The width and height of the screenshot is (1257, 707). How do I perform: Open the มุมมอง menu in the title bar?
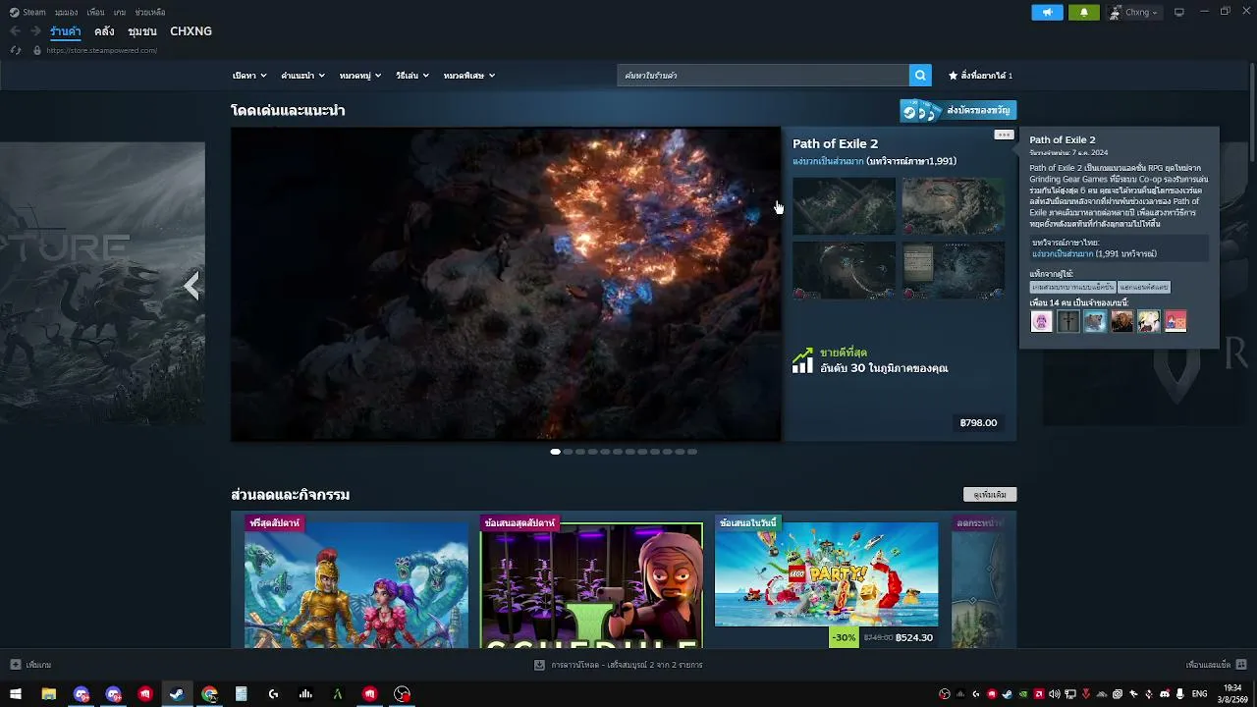pyautogui.click(x=66, y=13)
